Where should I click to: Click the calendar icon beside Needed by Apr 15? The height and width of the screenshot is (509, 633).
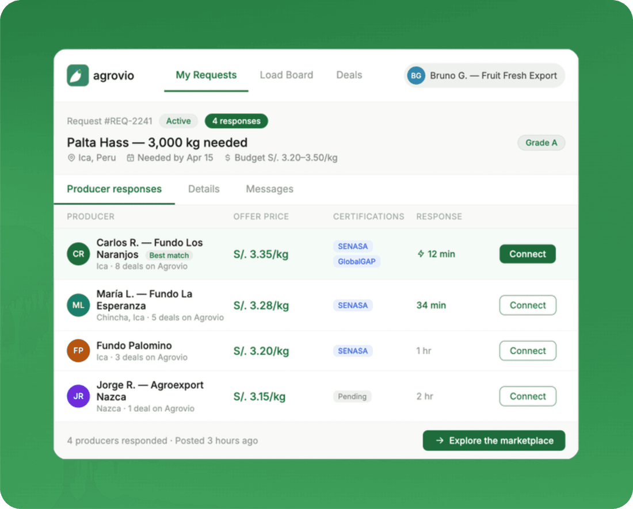pyautogui.click(x=131, y=158)
